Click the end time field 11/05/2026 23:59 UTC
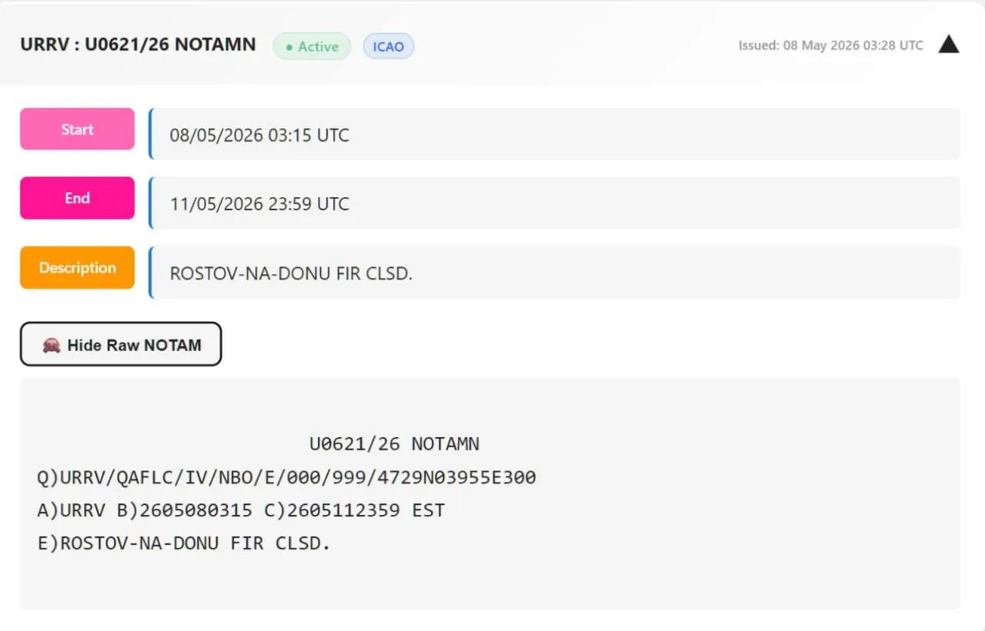This screenshot has height=631, width=985. [x=554, y=203]
